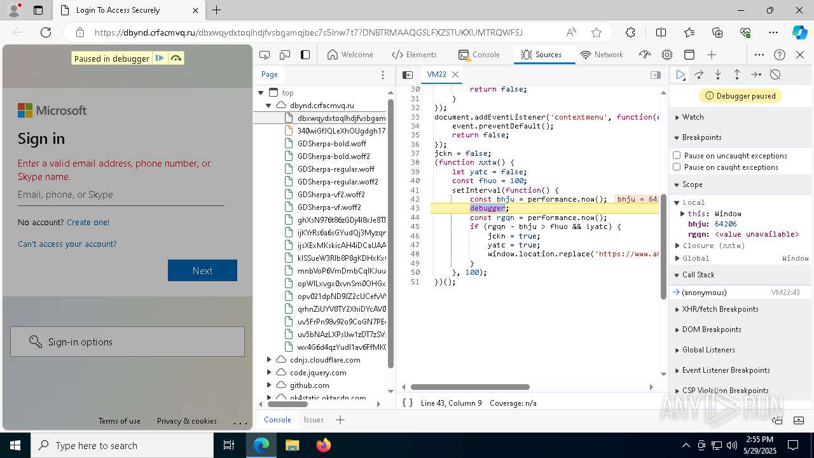Switch to Network tab
Viewport: 814px width, 458px height.
tap(602, 55)
